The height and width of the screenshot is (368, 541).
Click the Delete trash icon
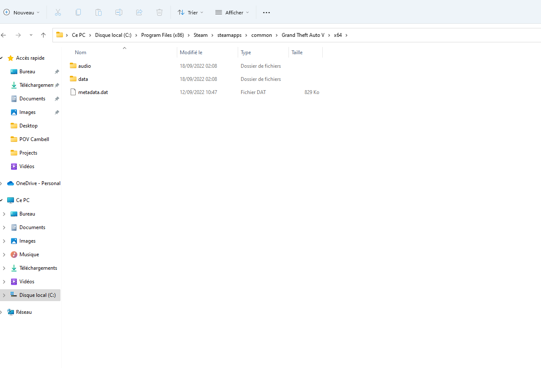(x=159, y=13)
